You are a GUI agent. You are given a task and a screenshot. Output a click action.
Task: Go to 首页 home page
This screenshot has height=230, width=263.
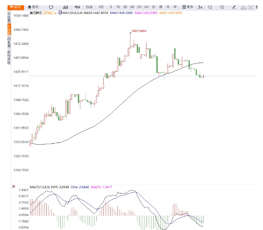pos(33,7)
